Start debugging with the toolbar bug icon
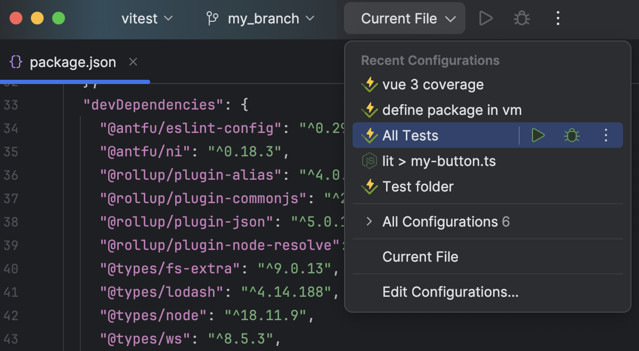 point(521,19)
